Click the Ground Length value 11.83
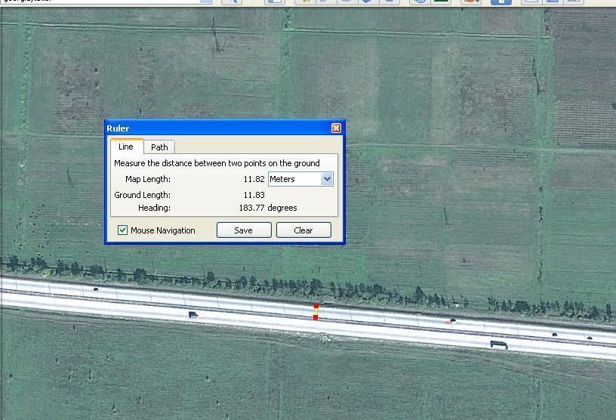Screen dimensions: 616x420 [254, 195]
